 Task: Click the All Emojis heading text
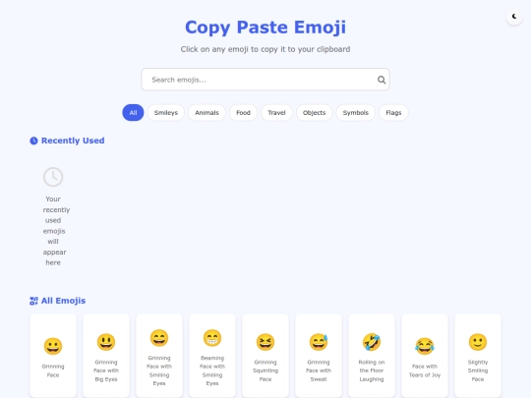click(63, 301)
